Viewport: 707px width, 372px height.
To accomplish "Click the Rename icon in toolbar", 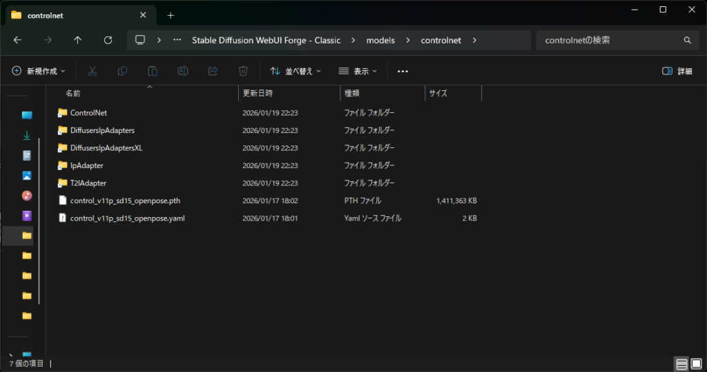I will click(183, 71).
